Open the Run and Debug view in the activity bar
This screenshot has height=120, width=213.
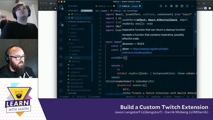tap(61, 32)
